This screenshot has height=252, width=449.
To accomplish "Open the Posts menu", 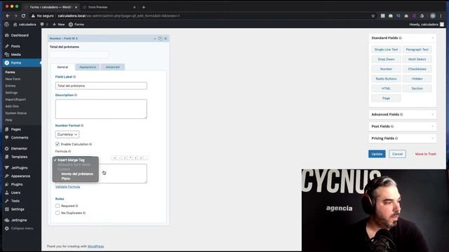I will [x=15, y=46].
